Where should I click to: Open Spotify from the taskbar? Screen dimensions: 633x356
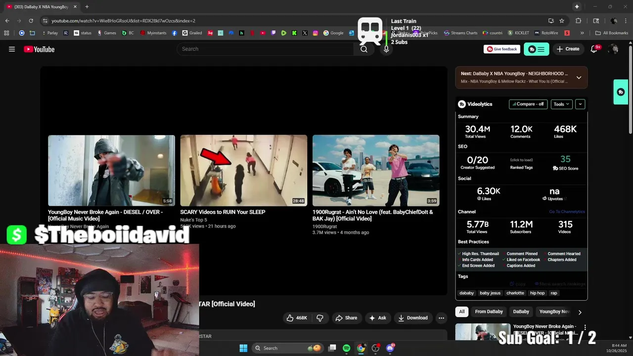click(346, 348)
